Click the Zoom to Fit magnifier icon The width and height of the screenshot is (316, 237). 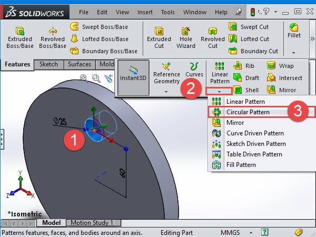pyautogui.click(x=84, y=78)
